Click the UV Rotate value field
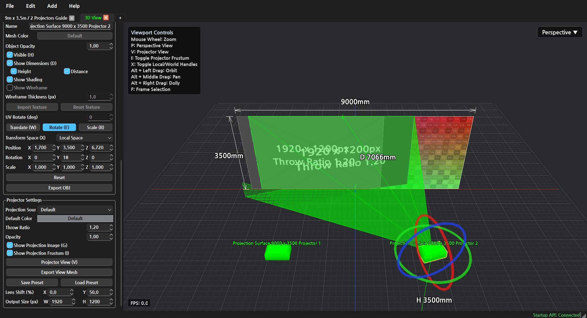Viewport: 587px width, 318px height. (98, 117)
